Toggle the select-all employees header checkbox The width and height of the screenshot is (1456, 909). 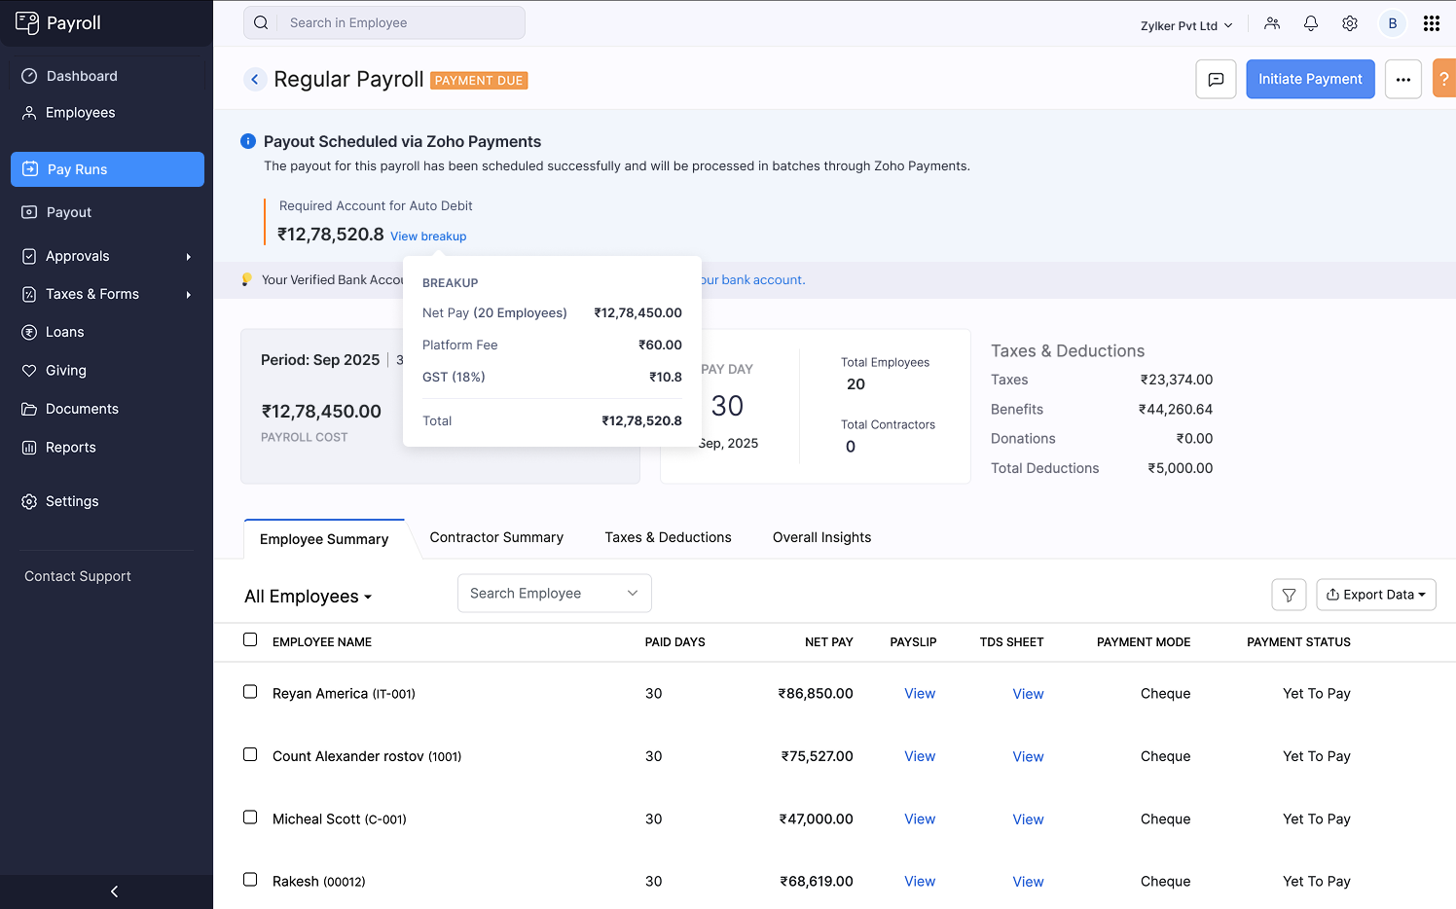[250, 639]
